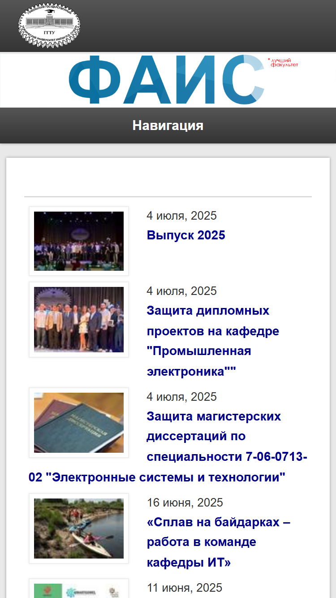Viewport: 336px width, 598px height.
Task: Click the GGTU university round logo
Action: pyautogui.click(x=50, y=25)
